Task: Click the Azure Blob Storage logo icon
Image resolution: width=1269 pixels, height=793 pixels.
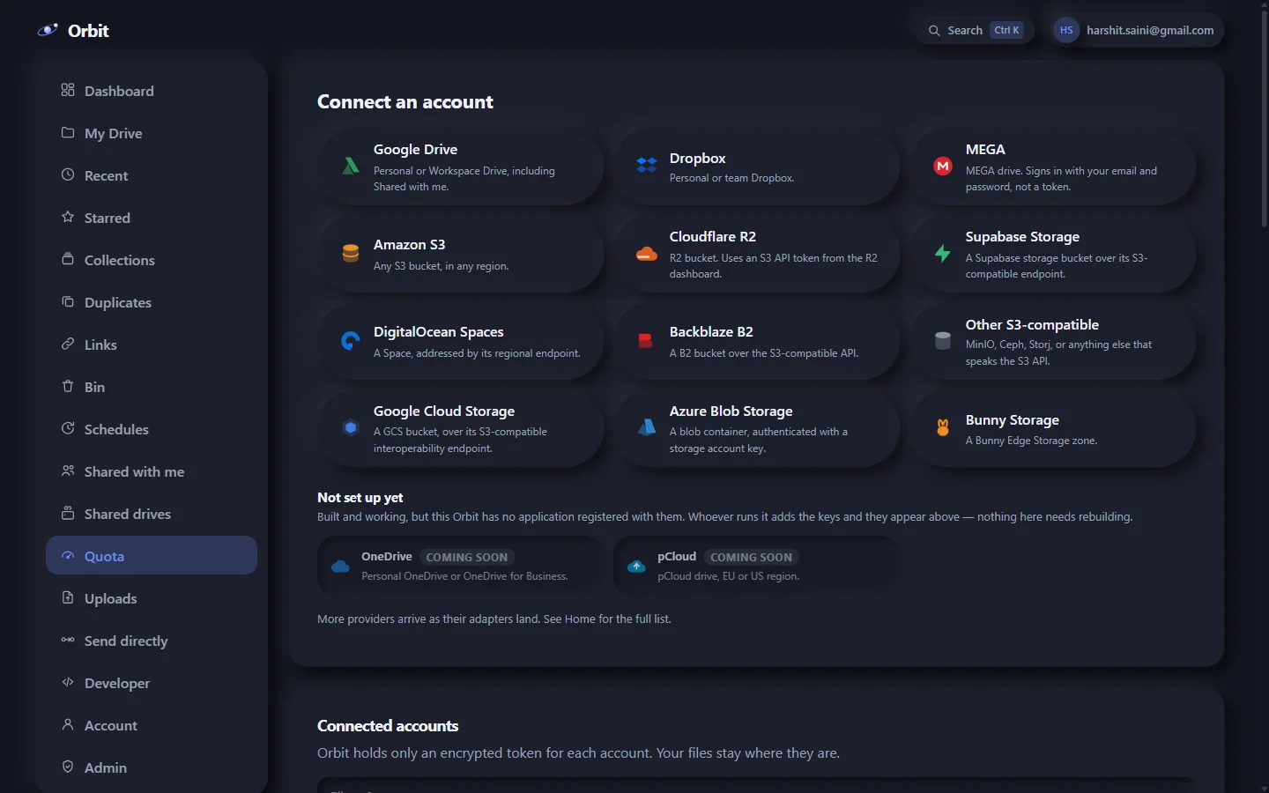Action: 647,428
